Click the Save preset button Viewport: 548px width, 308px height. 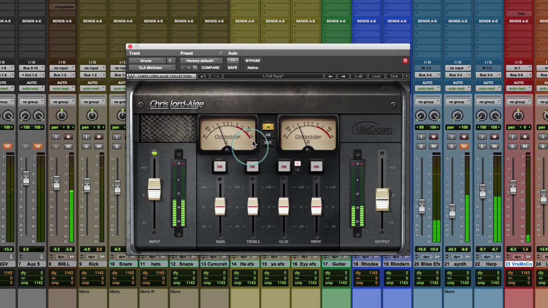(x=394, y=76)
